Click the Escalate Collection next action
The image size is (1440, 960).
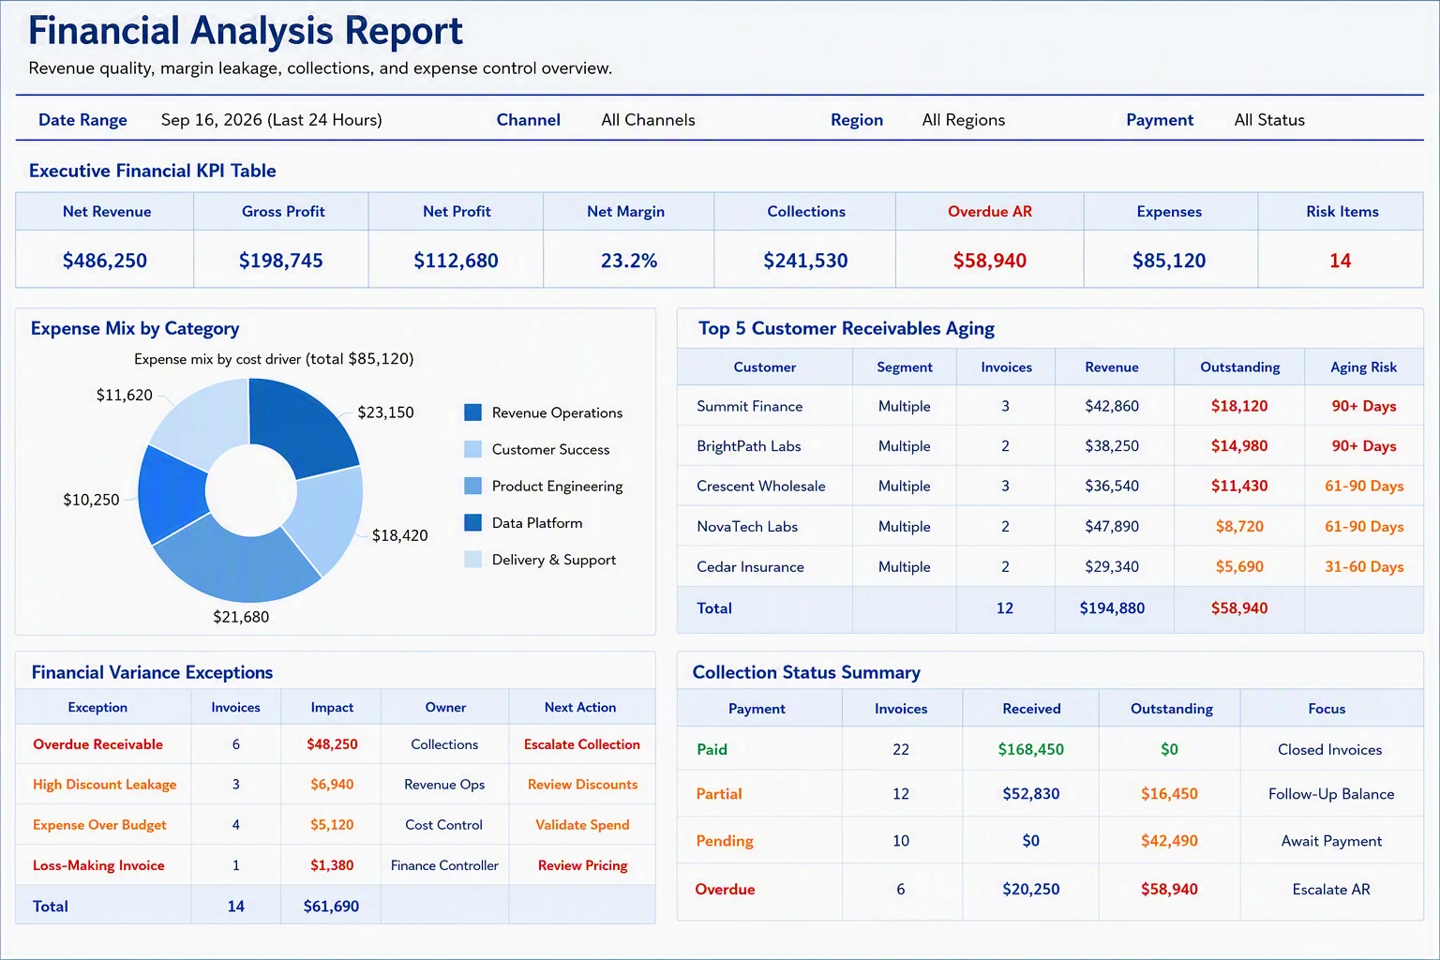[x=582, y=744]
